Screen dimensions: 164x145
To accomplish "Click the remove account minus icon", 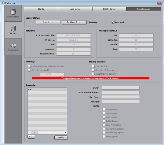I will pyautogui.click(x=33, y=137).
